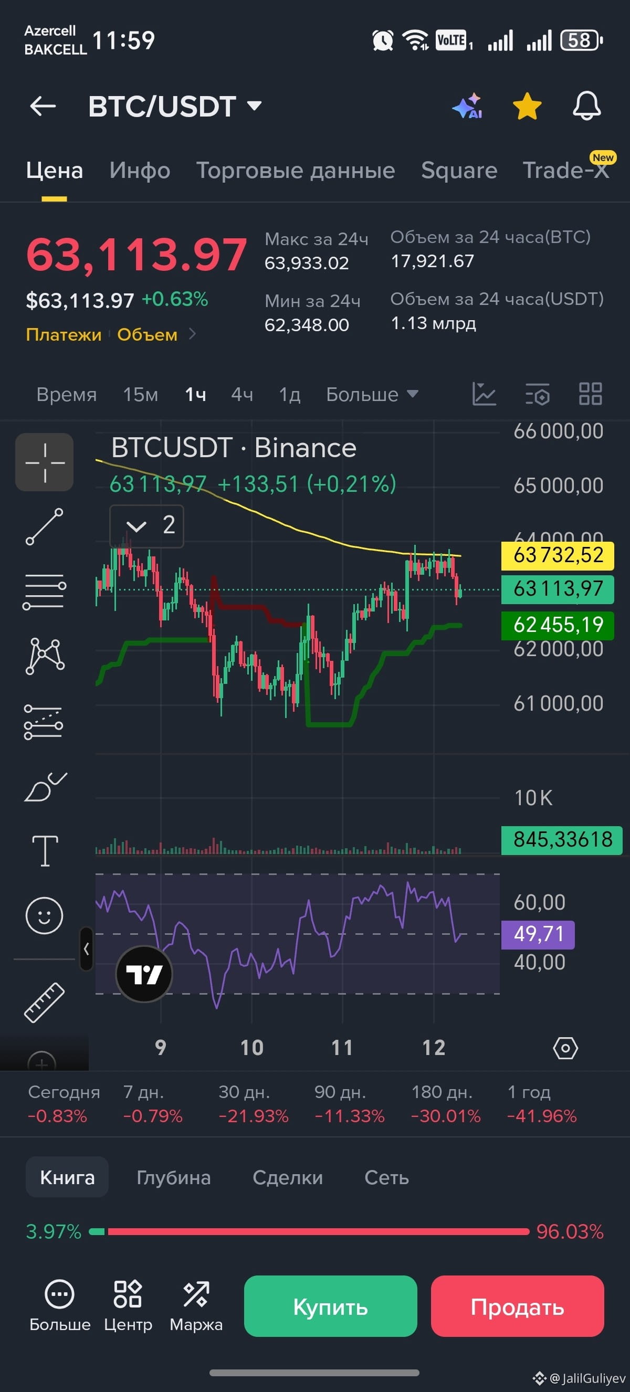Image resolution: width=630 pixels, height=1392 pixels.
Task: Tap the Wi-Fi status icon
Action: point(415,40)
